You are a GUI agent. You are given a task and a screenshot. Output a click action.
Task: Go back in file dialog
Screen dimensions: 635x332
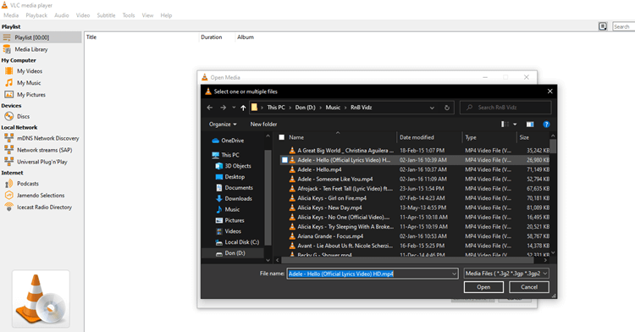coord(209,108)
